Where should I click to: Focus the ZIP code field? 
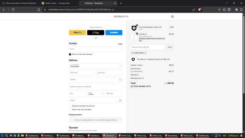[x=114, y=94]
